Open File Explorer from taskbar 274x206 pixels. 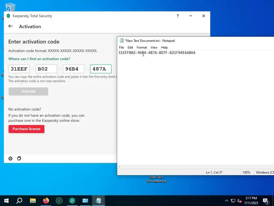pos(33,201)
